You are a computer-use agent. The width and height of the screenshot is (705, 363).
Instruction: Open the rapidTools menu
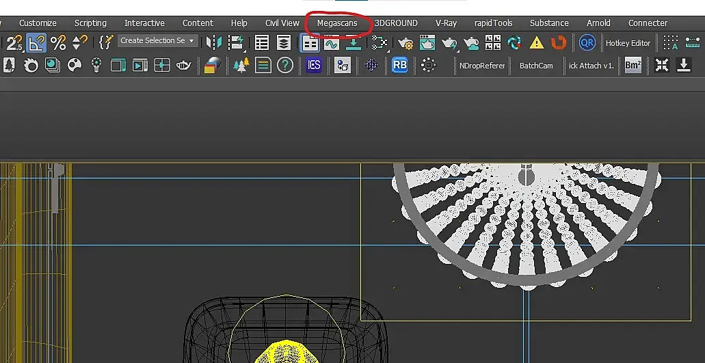[493, 23]
